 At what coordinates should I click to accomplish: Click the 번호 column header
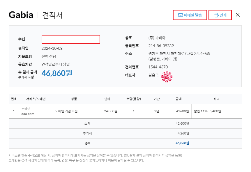pyautogui.click(x=14, y=99)
